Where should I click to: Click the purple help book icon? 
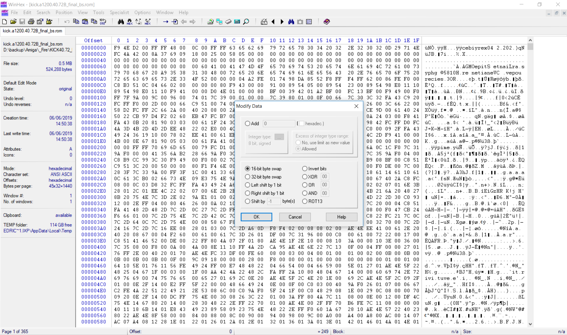point(326,21)
